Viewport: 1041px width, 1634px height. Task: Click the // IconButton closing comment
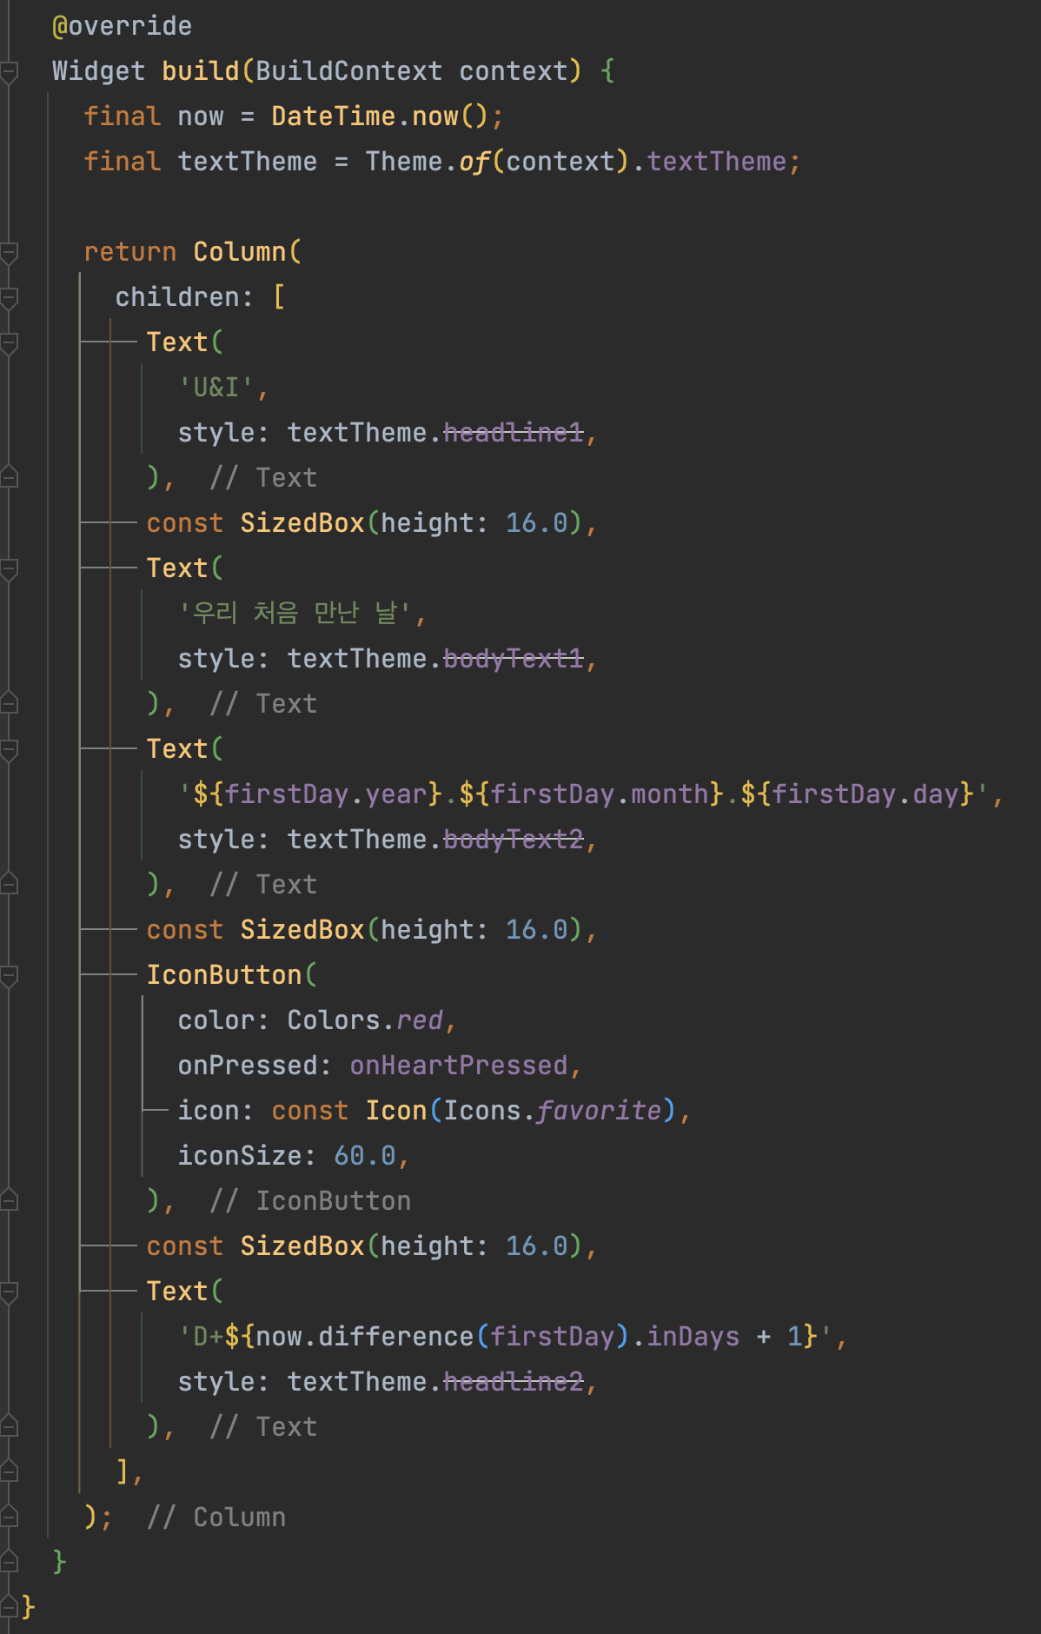[310, 1201]
